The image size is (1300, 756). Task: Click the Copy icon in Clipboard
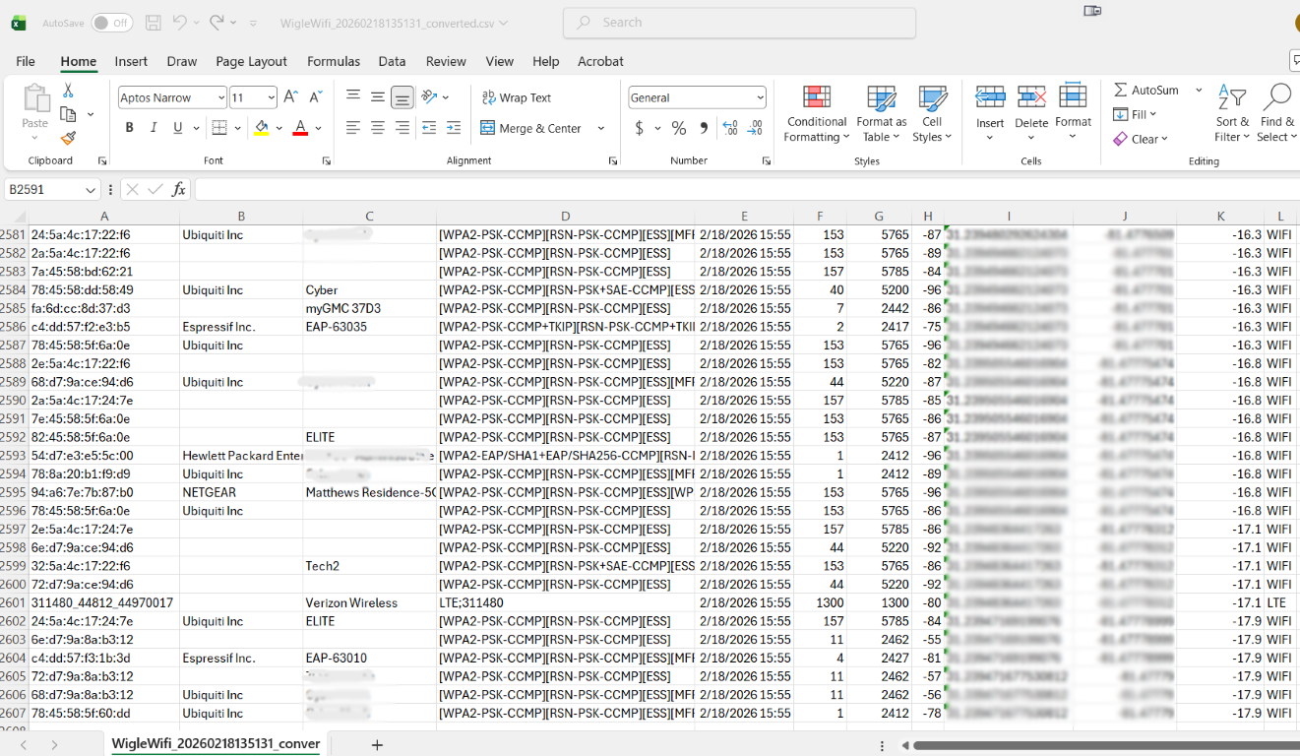coord(68,114)
